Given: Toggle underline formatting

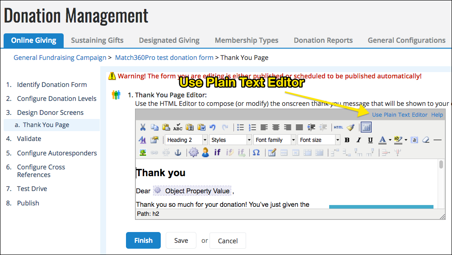Looking at the screenshot, I should (x=370, y=140).
